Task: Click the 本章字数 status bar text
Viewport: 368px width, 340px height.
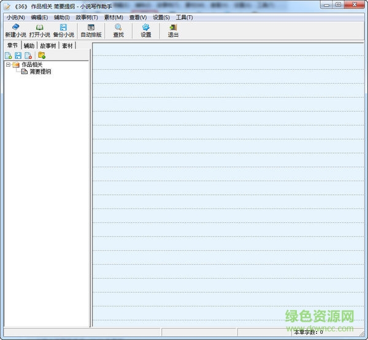Action: pyautogui.click(x=309, y=332)
